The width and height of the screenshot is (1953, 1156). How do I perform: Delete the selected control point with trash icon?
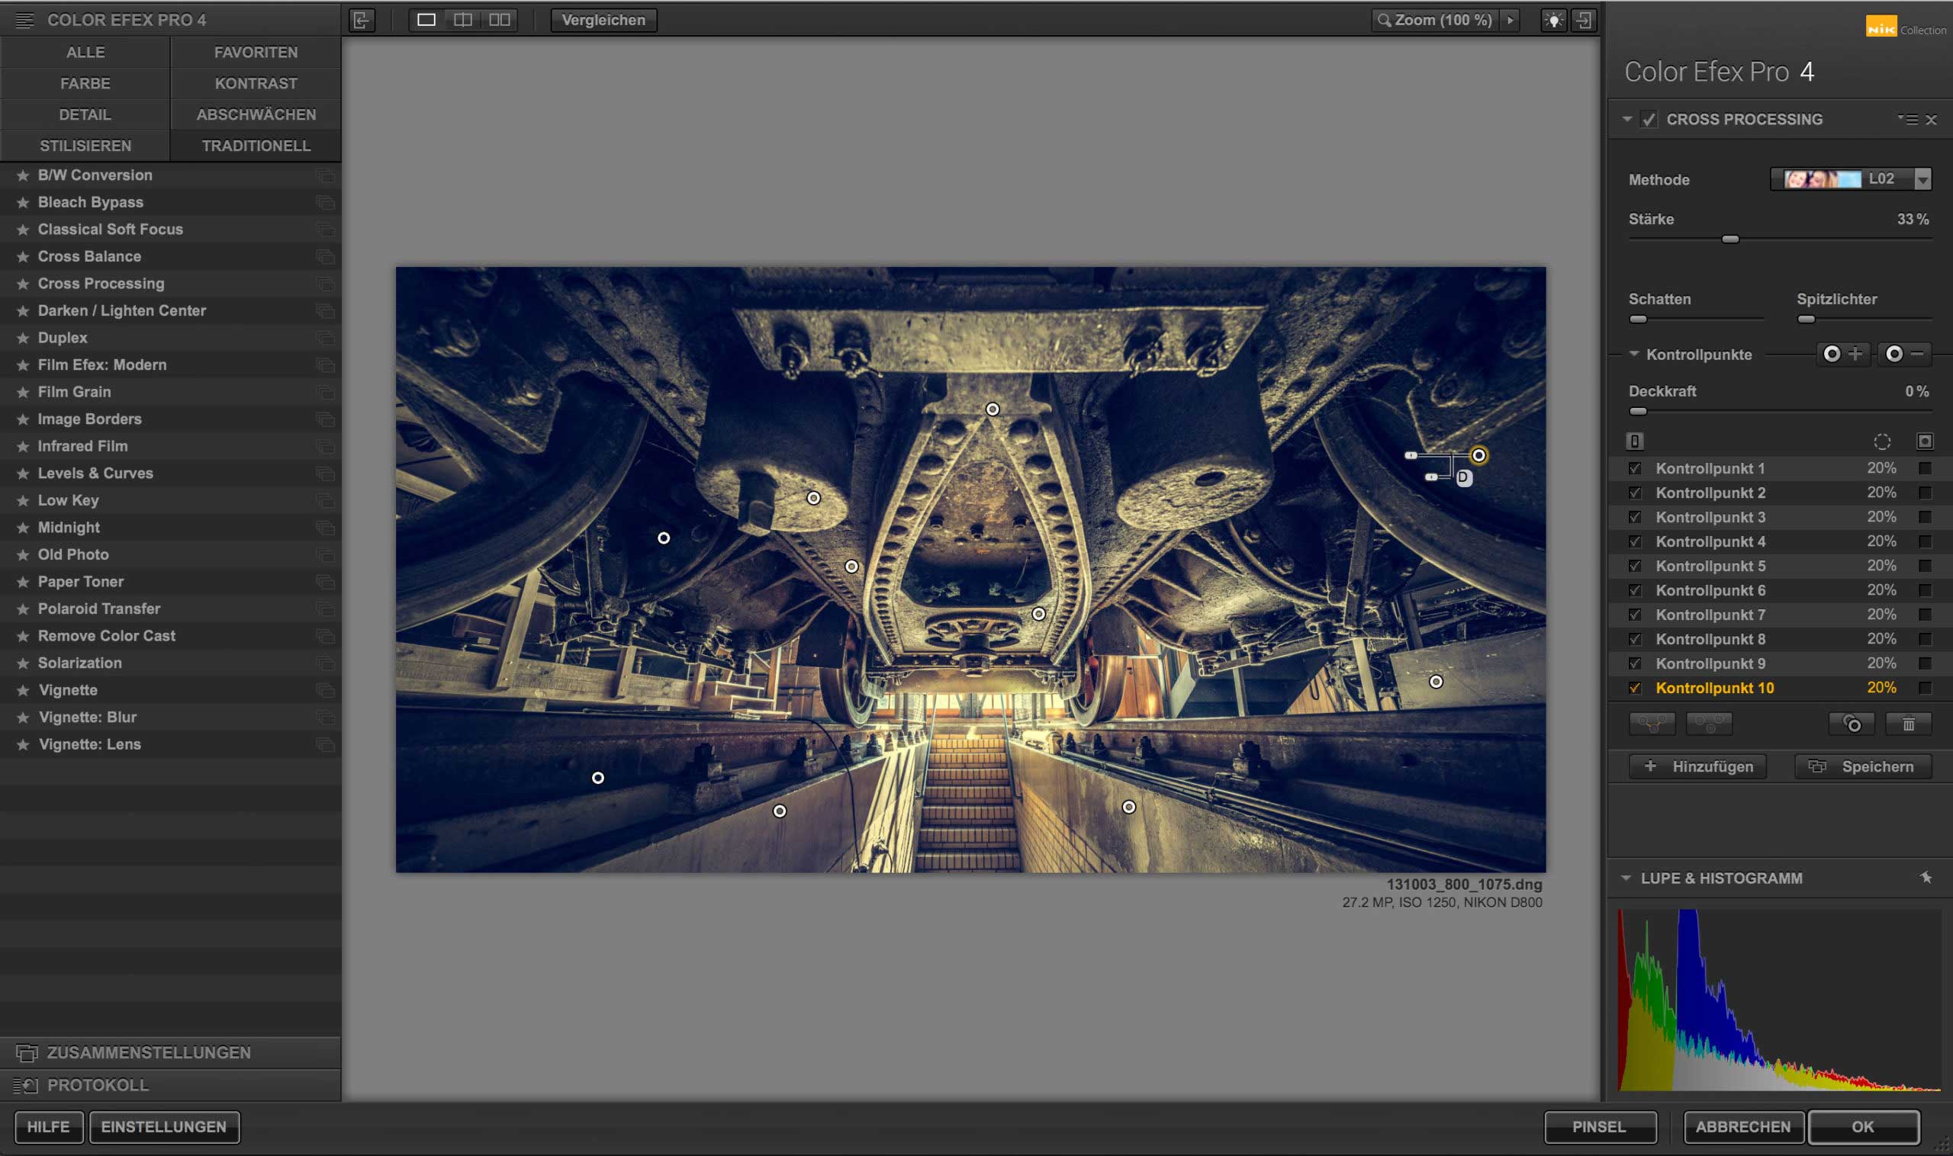1908,724
